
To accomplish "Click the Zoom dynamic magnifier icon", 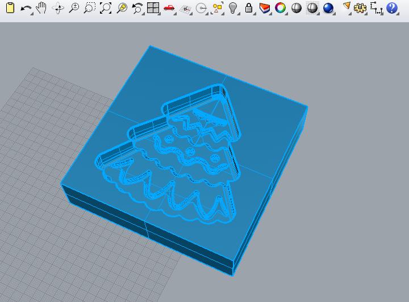I will pyautogui.click(x=74, y=8).
